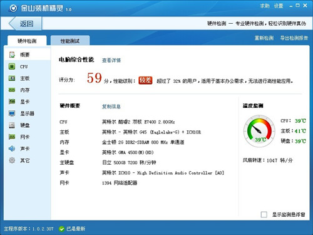Click the red 较差 performance badge

coord(145,80)
